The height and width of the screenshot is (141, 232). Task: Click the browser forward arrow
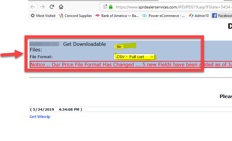(x=43, y=6)
